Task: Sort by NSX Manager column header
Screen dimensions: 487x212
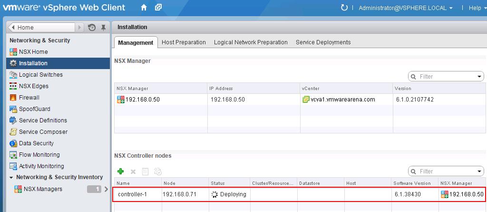Action: (x=161, y=89)
